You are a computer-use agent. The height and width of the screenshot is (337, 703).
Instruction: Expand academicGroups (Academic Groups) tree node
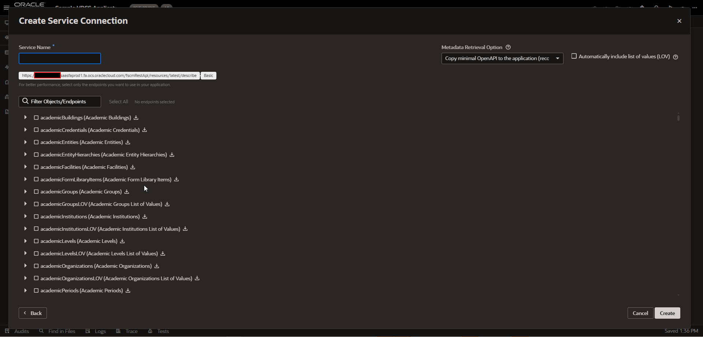pos(25,192)
